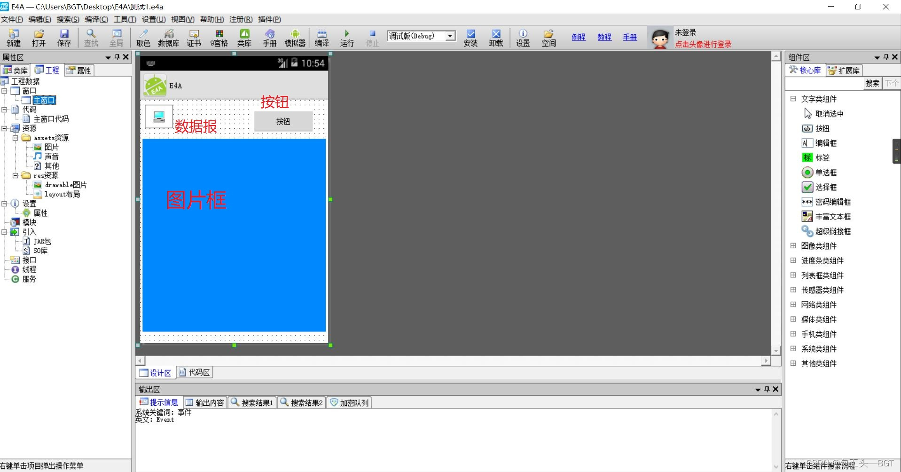Image resolution: width=901 pixels, height=472 pixels.
Task: Open the 手册 manual link
Action: [x=630, y=37]
